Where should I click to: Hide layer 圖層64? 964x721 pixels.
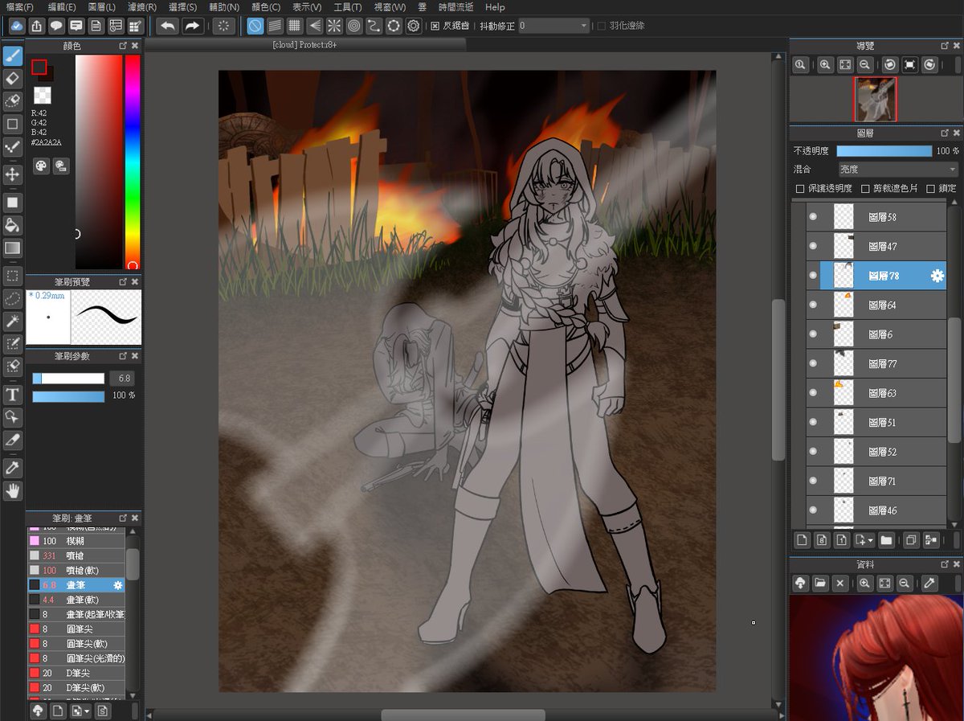tap(813, 305)
